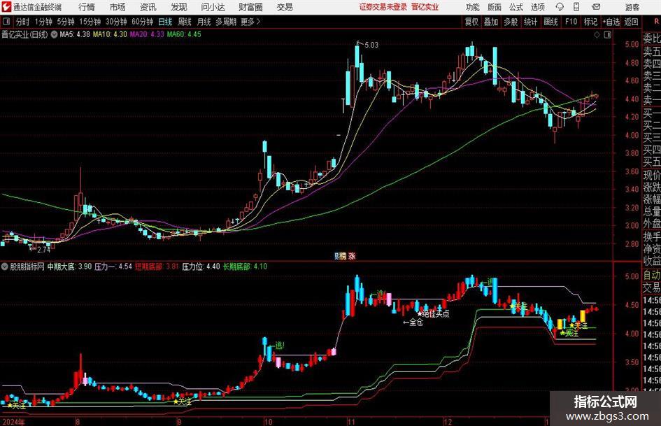The image size is (661, 426).
Task: Click 短期底部: 3.81 indicator text
Action: [x=157, y=267]
